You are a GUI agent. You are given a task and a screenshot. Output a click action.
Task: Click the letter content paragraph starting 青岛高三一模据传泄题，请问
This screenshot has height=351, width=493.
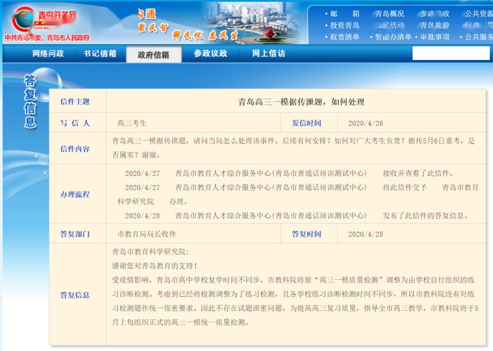tap(294, 148)
